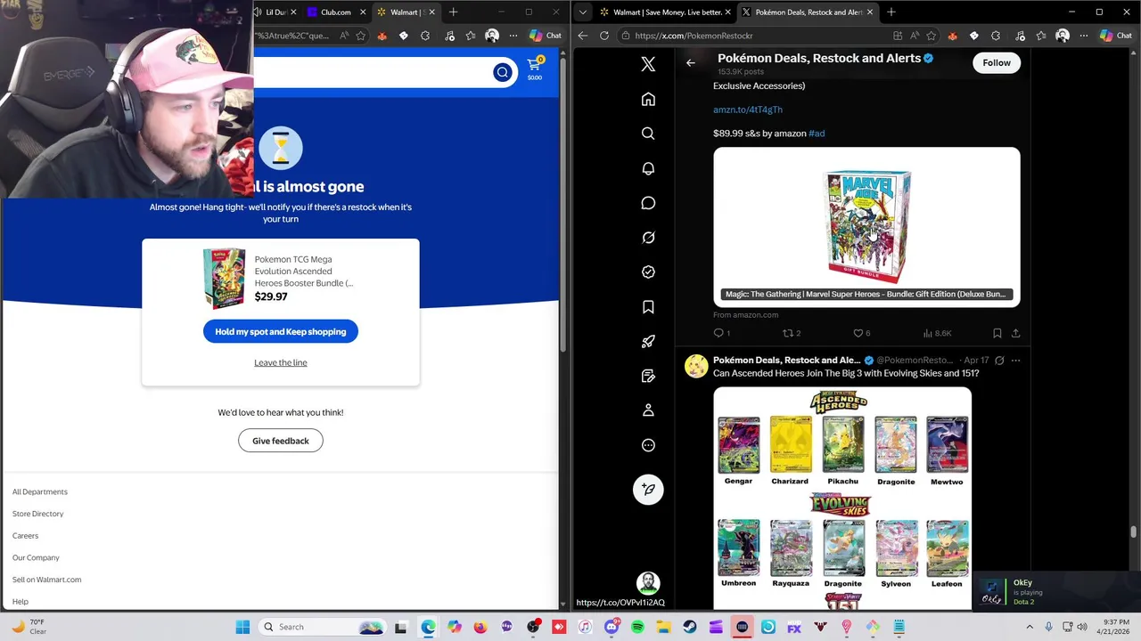The height and width of the screenshot is (641, 1141).
Task: Compose a new post on X
Action: [x=648, y=489]
